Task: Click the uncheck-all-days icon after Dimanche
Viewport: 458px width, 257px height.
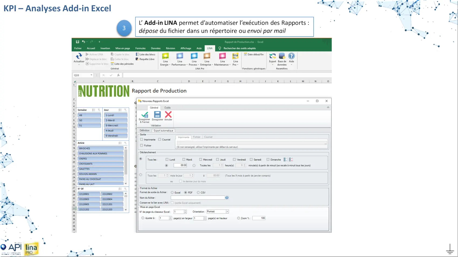Action: 291,160
